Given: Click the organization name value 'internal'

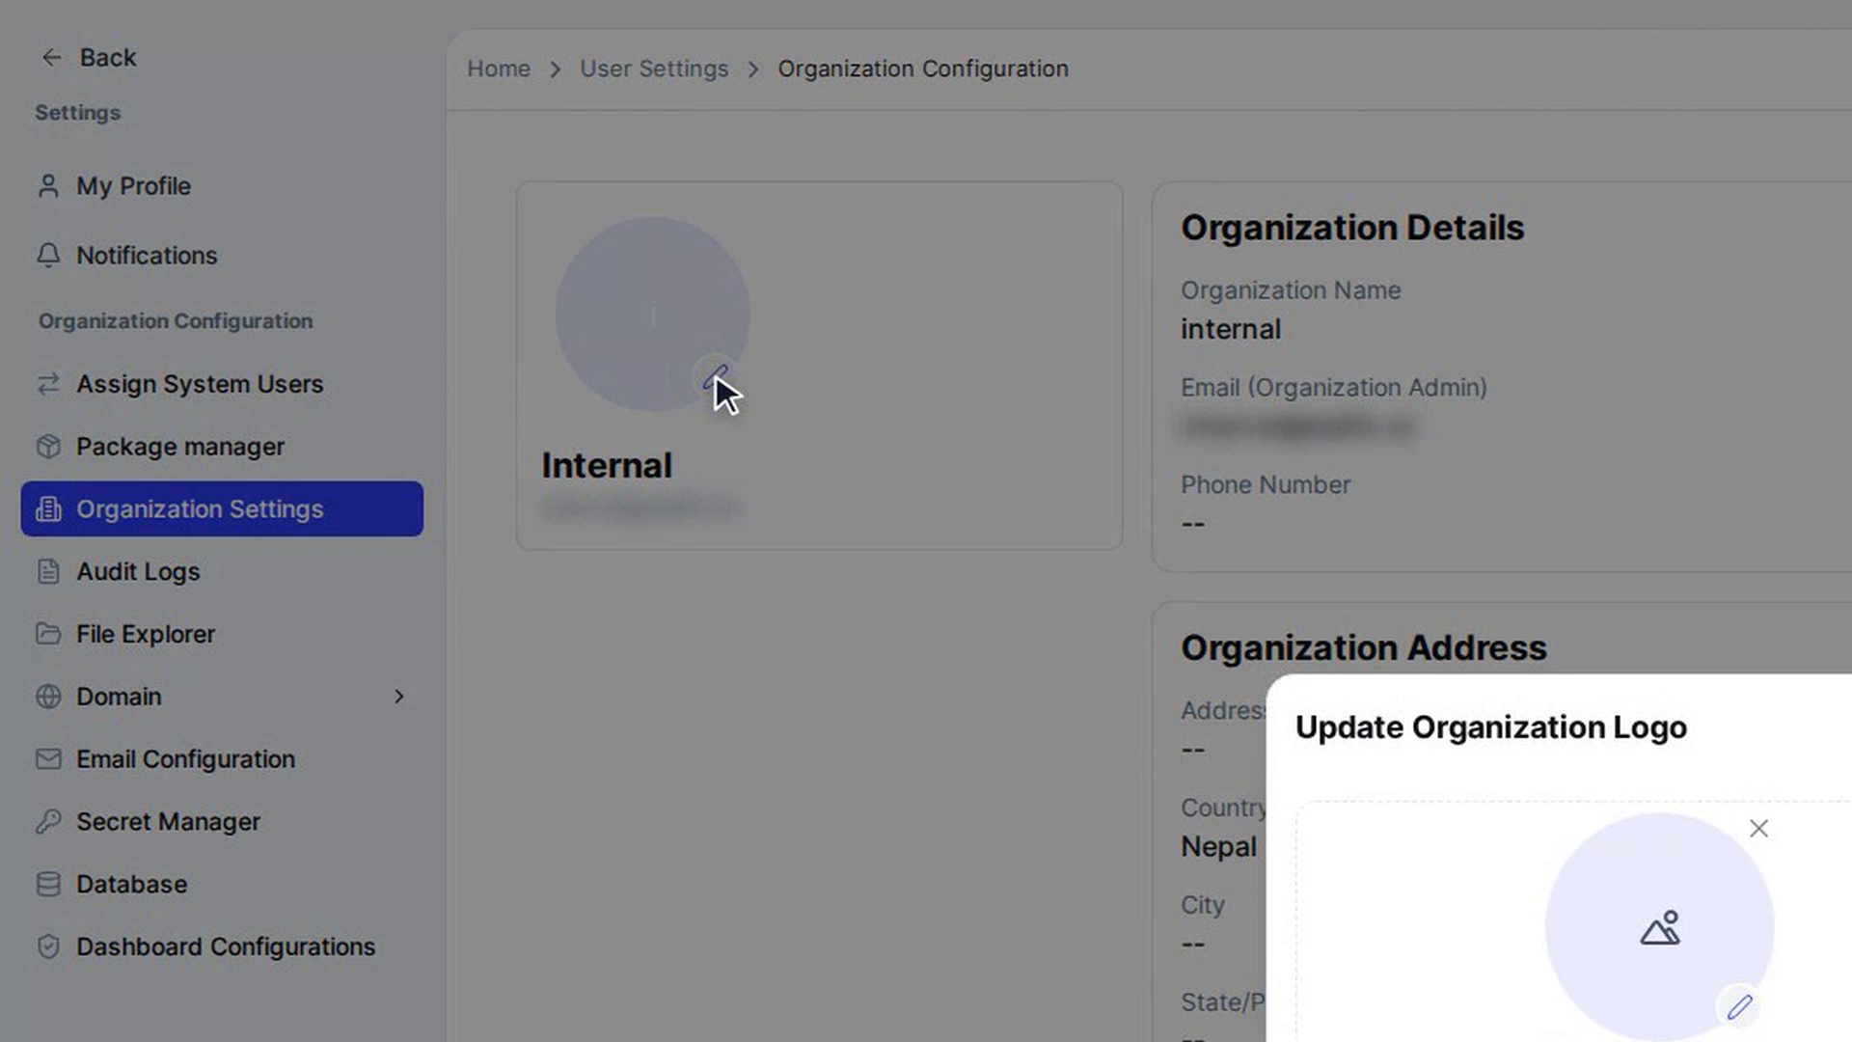Looking at the screenshot, I should pyautogui.click(x=1231, y=329).
